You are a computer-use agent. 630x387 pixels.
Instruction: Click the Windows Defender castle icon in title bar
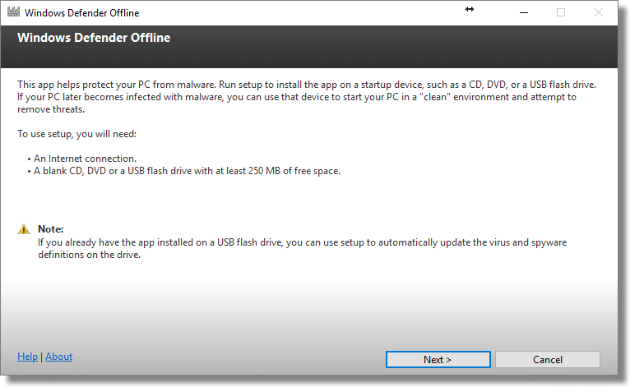point(12,13)
